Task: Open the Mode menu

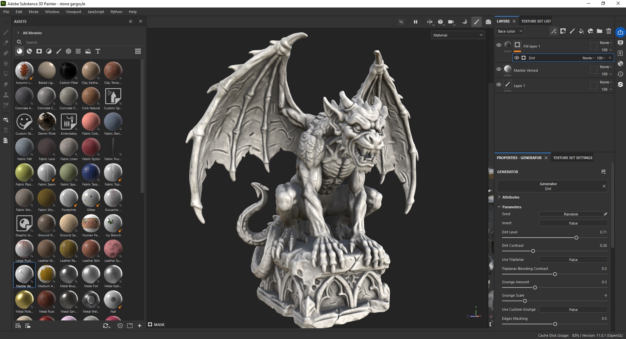Action: click(x=34, y=12)
